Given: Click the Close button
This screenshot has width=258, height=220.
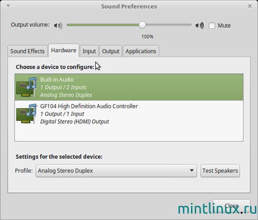Looking at the screenshot, I should pyautogui.click(x=231, y=206).
